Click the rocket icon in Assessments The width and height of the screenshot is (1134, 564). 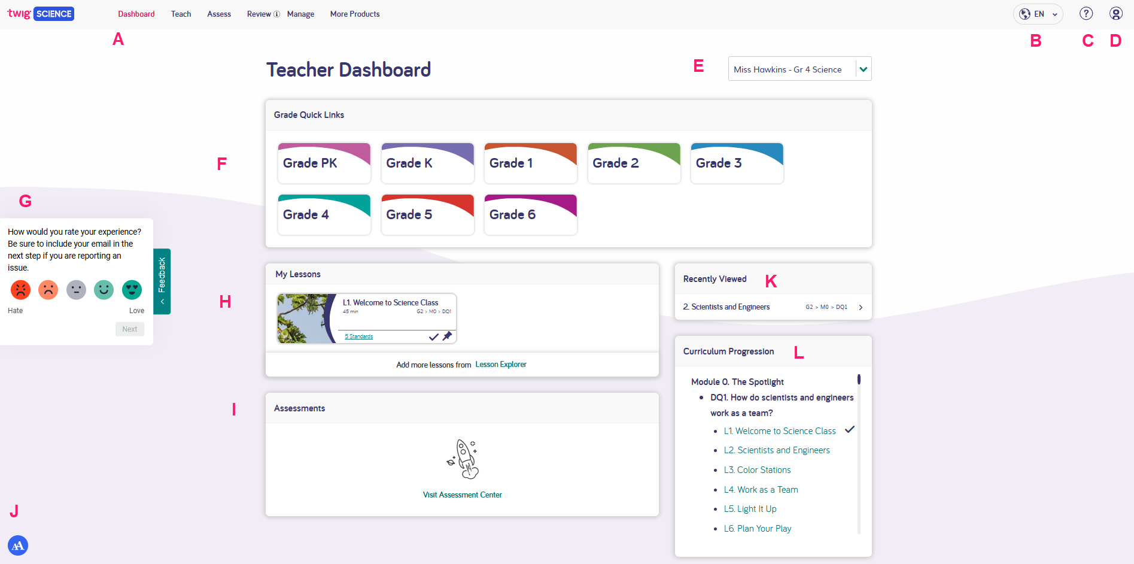[x=463, y=459]
